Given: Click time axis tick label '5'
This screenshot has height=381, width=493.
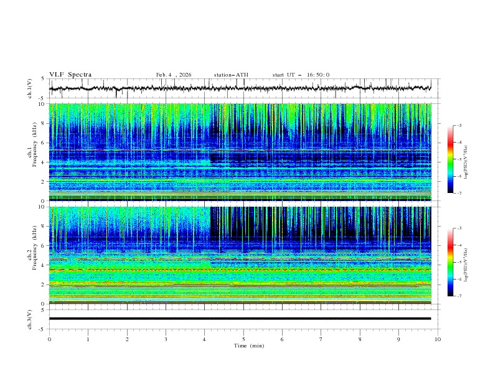Looking at the screenshot, I should (243, 339).
